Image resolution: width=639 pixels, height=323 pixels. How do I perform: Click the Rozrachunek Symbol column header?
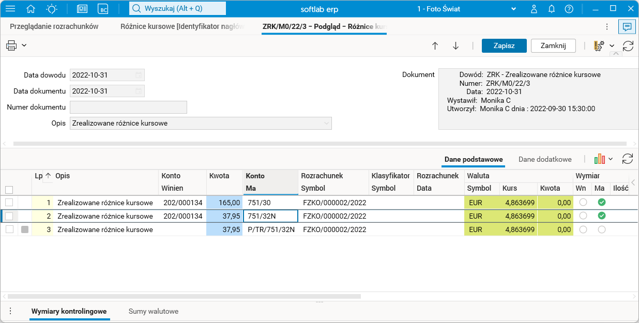pos(333,182)
